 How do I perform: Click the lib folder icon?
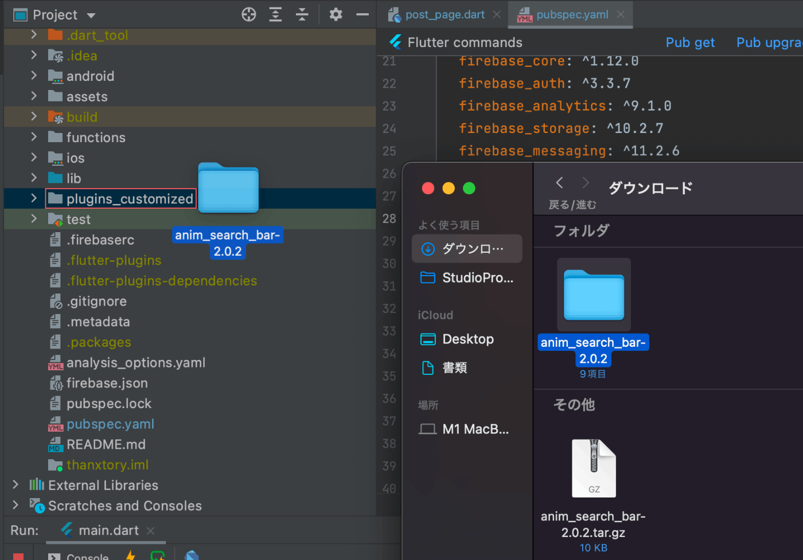click(x=56, y=178)
